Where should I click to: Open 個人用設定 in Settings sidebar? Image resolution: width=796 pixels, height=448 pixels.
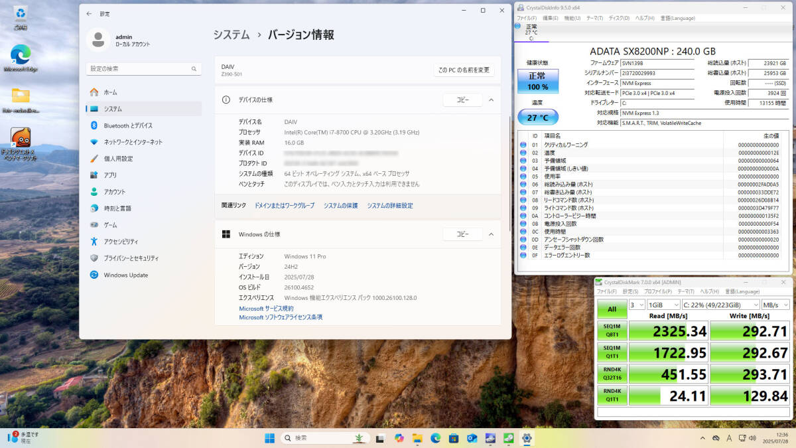pos(143,159)
